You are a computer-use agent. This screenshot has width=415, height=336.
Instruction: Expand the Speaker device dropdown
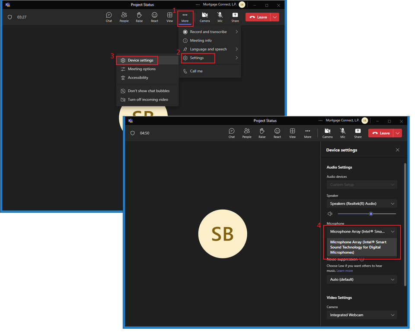[361, 204]
